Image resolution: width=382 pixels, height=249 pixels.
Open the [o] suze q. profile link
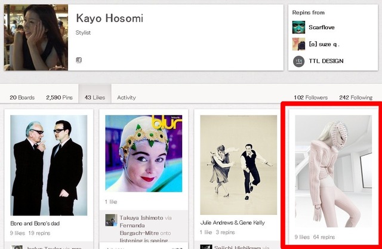coord(324,44)
